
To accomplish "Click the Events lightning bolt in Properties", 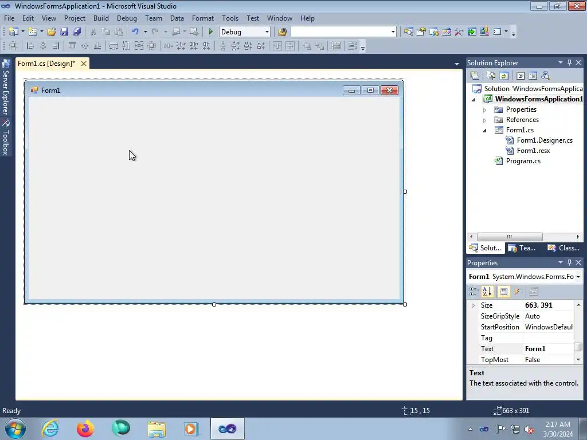I will coord(516,292).
